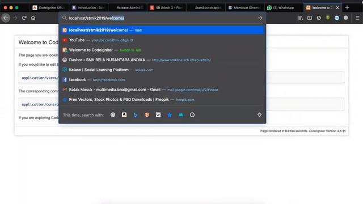This screenshot has width=363, height=204.
Task: Search with Google one-off icon
Action: coord(113,114)
